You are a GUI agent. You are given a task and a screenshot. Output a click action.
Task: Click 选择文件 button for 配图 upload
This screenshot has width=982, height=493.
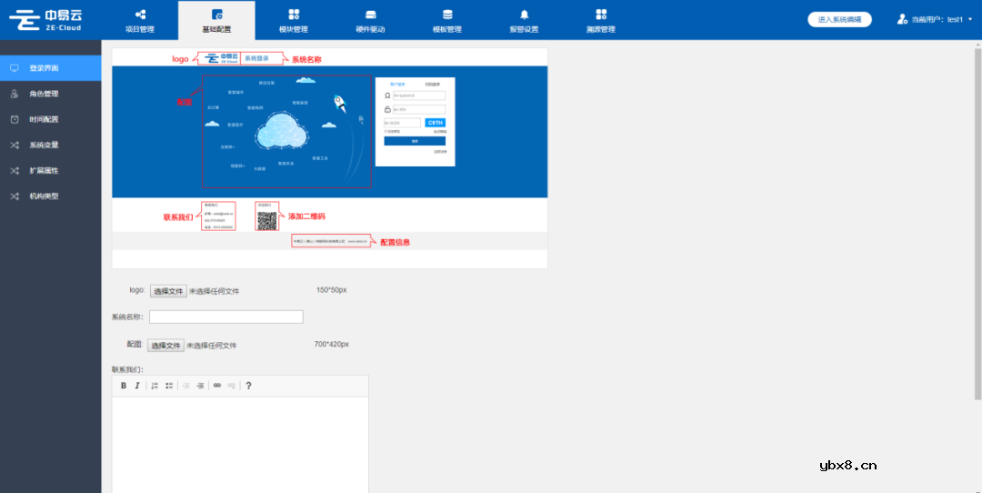[165, 346]
